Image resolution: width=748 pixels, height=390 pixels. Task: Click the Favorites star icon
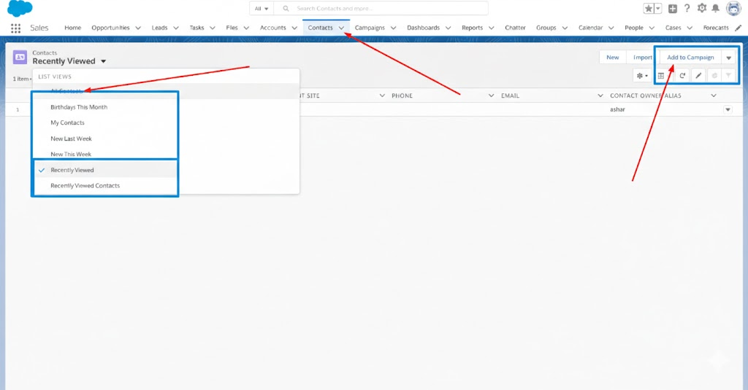[648, 9]
